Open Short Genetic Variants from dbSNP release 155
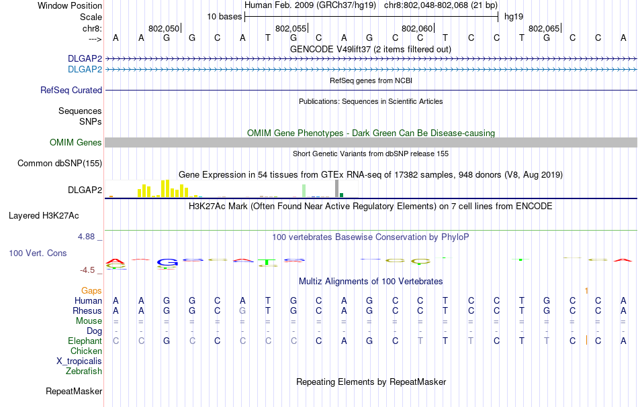Viewport: 638px width, 407px height. click(x=371, y=154)
